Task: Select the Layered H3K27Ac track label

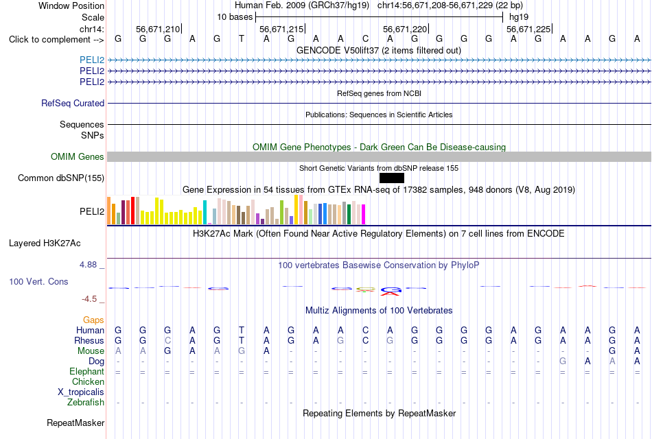Action: coord(45,244)
